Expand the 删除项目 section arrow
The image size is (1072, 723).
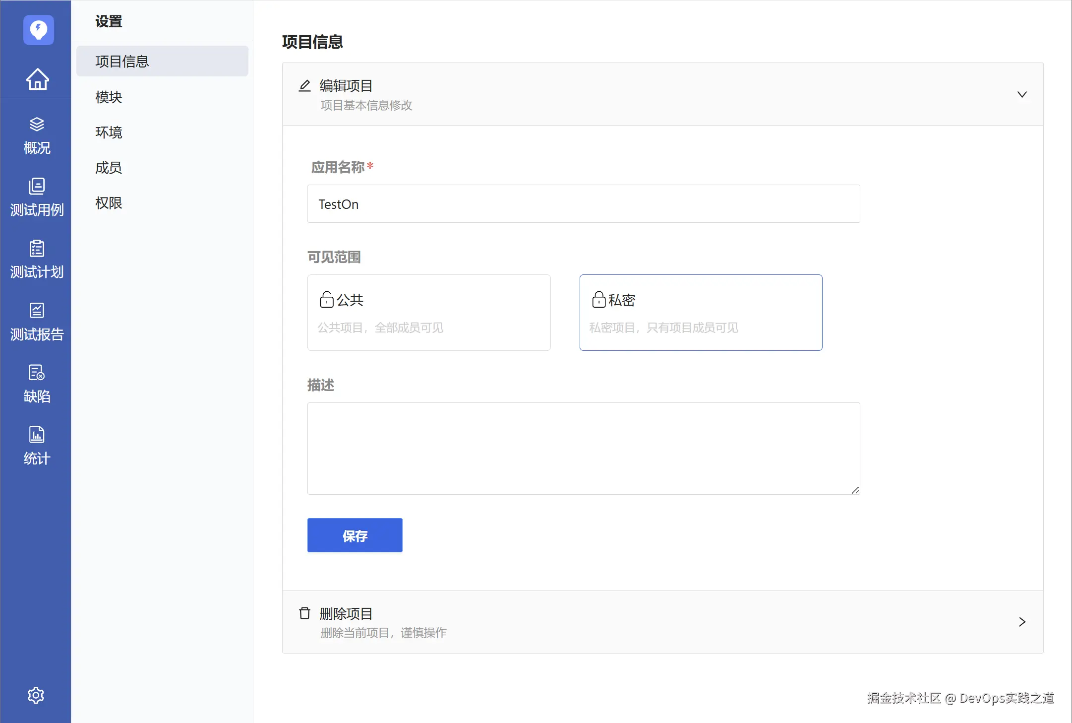click(1021, 622)
